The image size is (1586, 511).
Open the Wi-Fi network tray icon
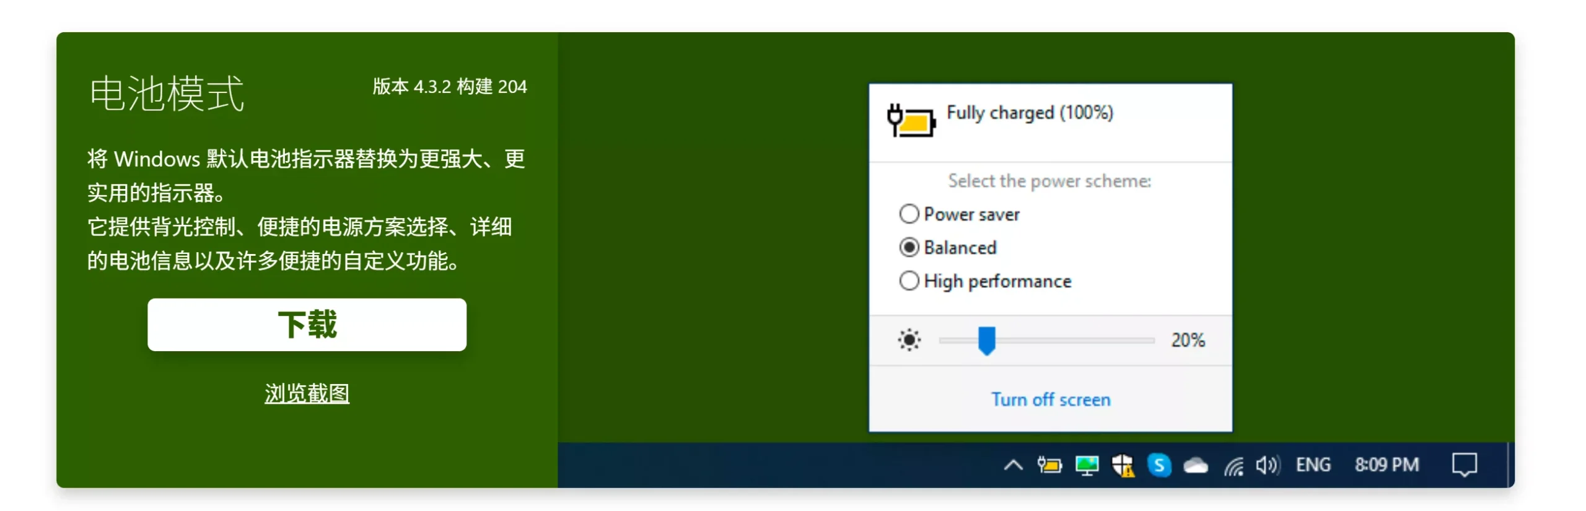click(1233, 465)
